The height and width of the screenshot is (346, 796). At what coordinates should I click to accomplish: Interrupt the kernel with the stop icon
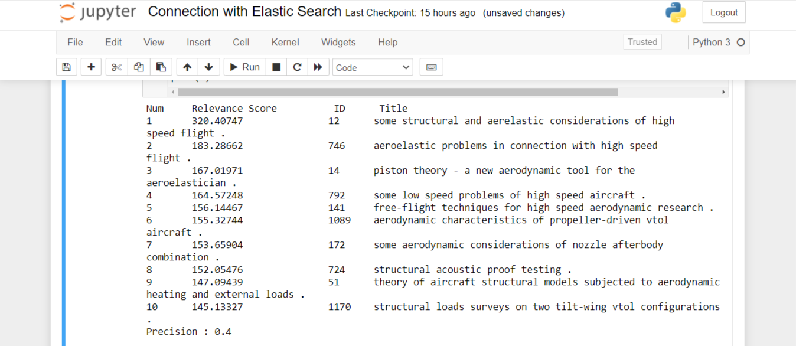point(276,67)
